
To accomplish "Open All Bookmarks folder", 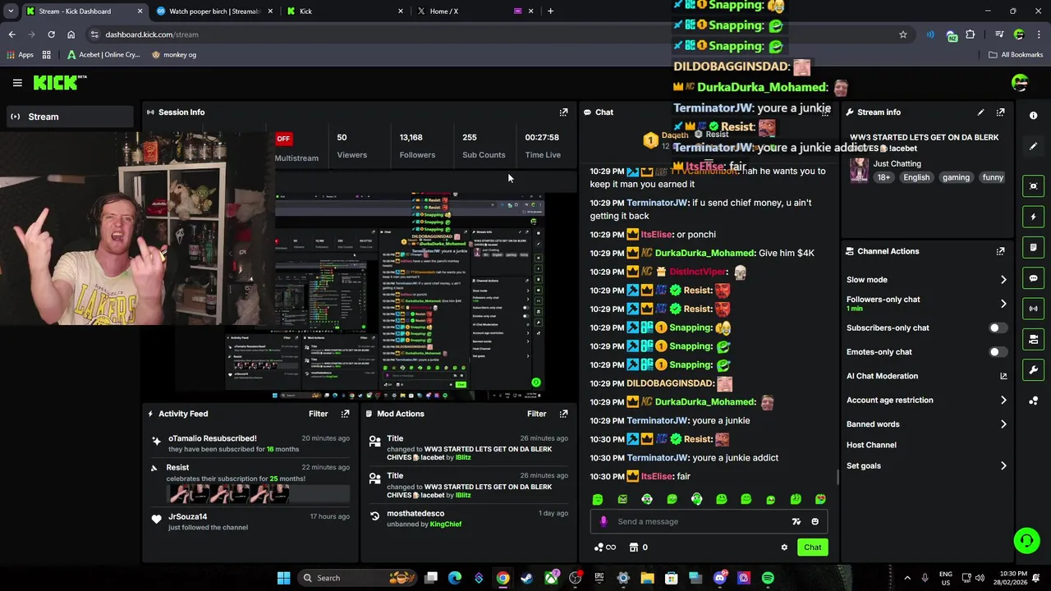I will pos(1016,55).
